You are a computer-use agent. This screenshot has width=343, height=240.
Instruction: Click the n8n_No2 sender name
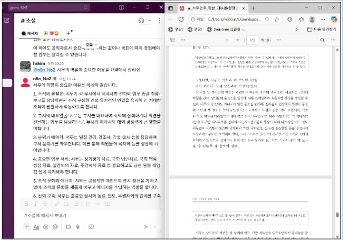coord(42,79)
